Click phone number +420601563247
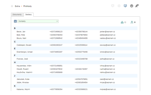 pos(56,45)
